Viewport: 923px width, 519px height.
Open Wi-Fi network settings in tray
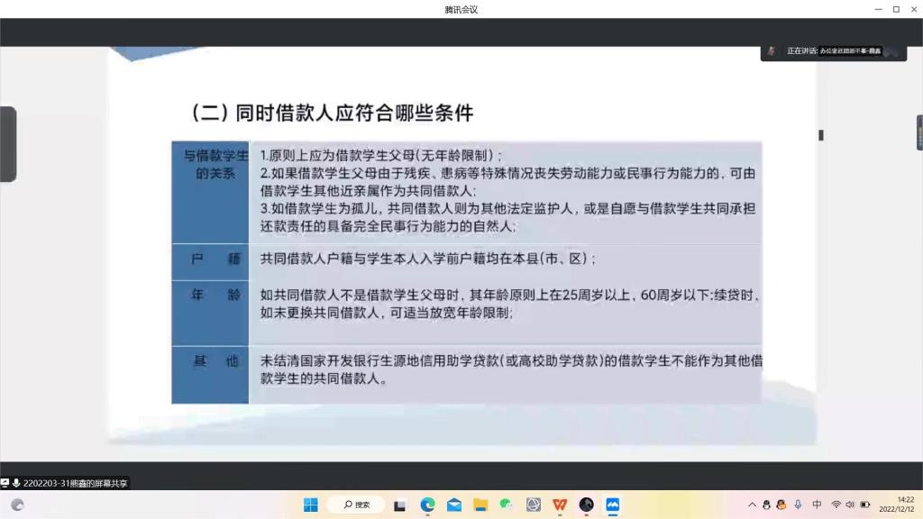click(x=836, y=505)
